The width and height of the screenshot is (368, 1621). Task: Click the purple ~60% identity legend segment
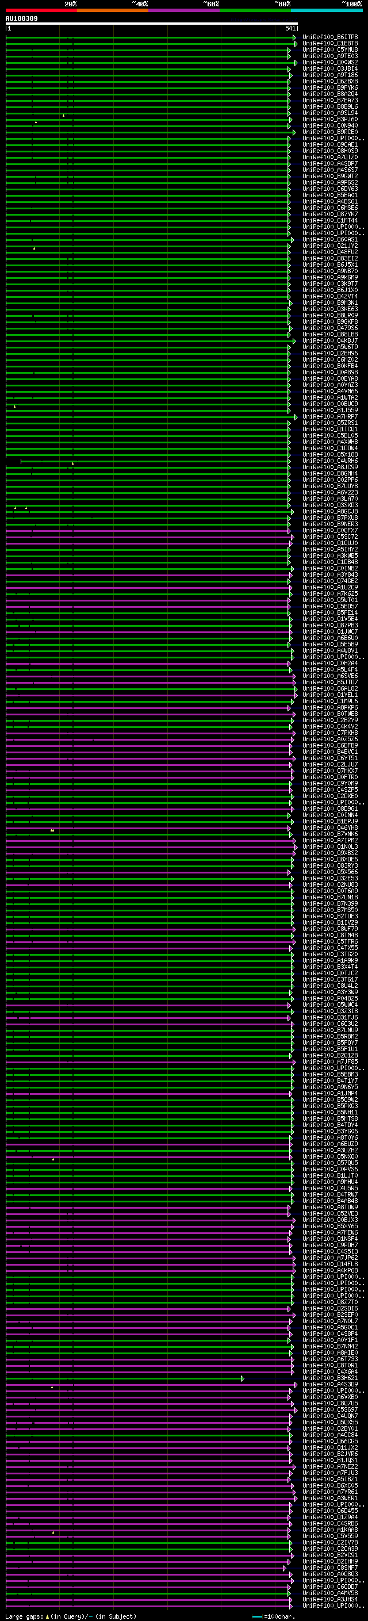tap(183, 10)
